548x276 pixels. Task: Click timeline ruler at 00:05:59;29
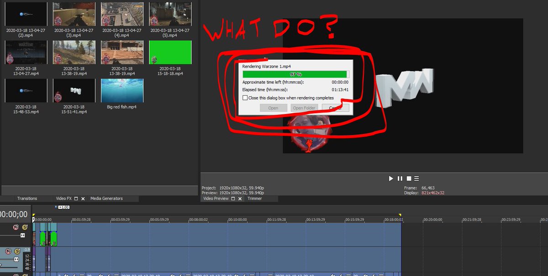159,219
